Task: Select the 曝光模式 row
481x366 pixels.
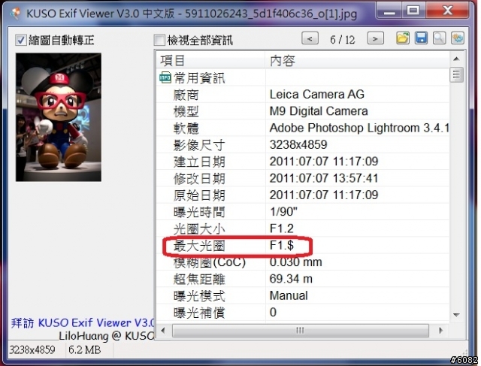Action: (x=303, y=295)
